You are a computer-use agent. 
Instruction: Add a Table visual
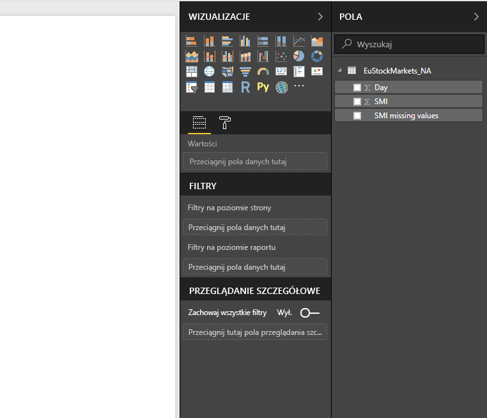pos(210,88)
